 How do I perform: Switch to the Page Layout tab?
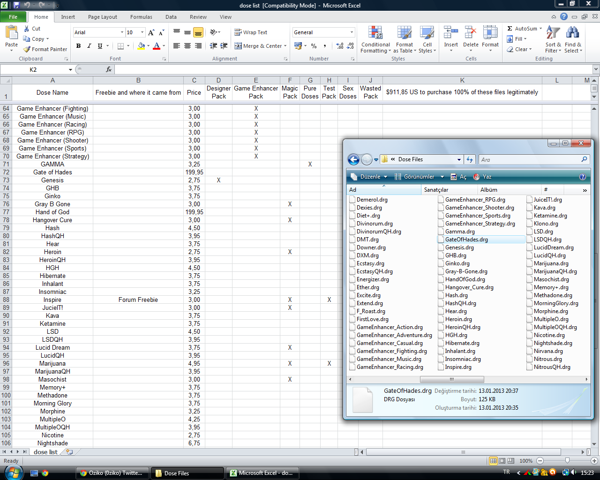(103, 17)
